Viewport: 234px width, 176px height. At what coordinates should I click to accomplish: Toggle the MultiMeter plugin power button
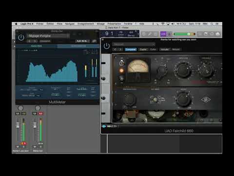tap(21, 38)
